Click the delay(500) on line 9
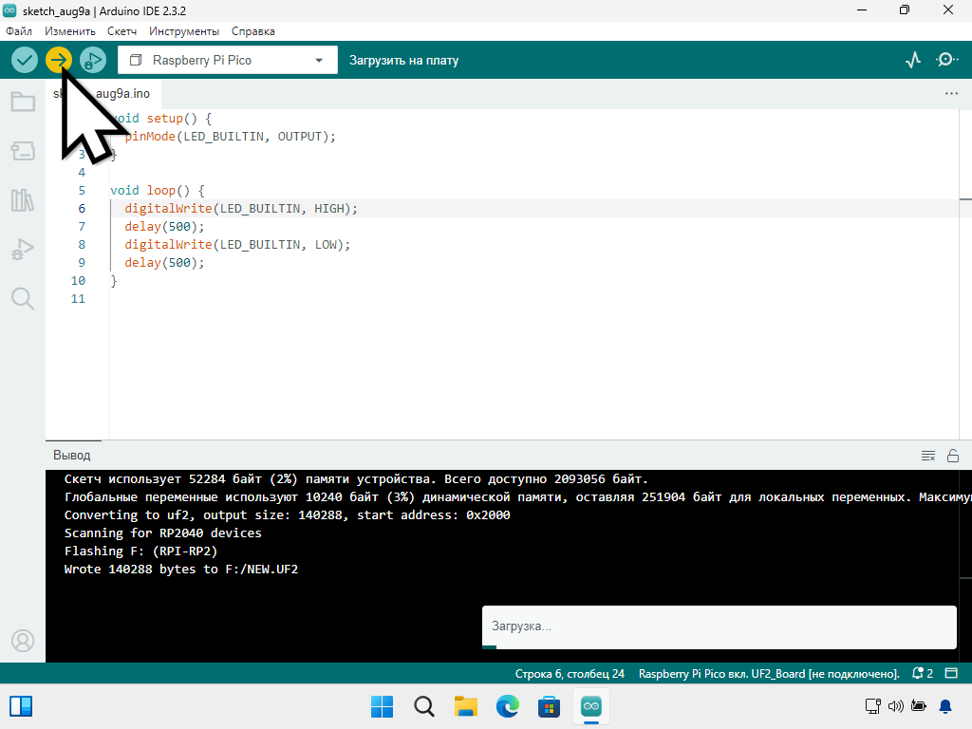The image size is (972, 729). pyautogui.click(x=164, y=262)
